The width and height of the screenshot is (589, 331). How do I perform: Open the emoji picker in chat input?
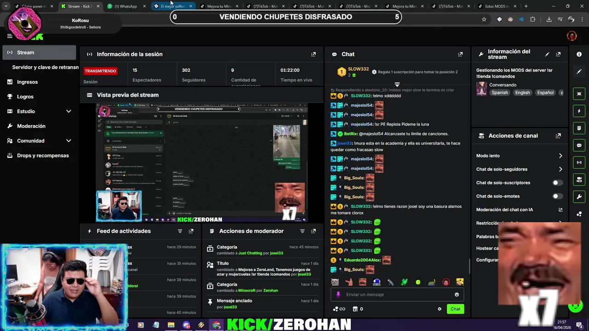[456, 295]
